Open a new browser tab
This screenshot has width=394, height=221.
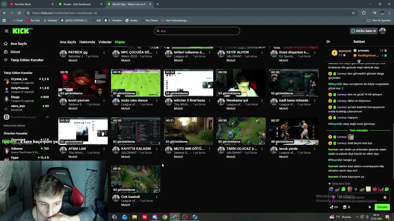coord(158,4)
